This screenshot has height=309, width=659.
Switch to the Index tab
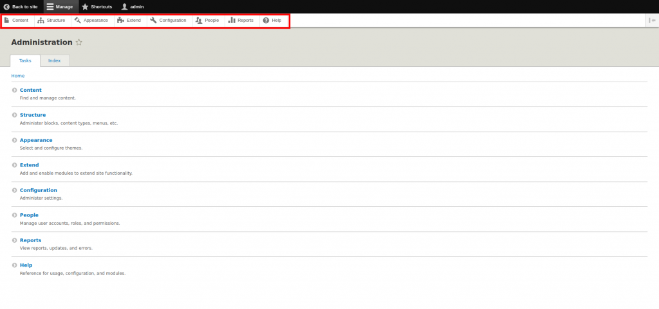pos(55,60)
